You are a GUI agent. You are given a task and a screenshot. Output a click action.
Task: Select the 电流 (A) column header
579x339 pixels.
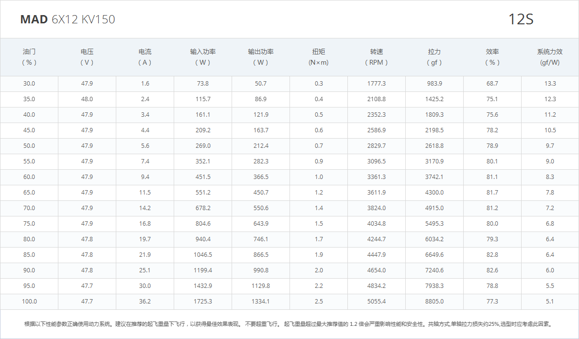click(145, 57)
